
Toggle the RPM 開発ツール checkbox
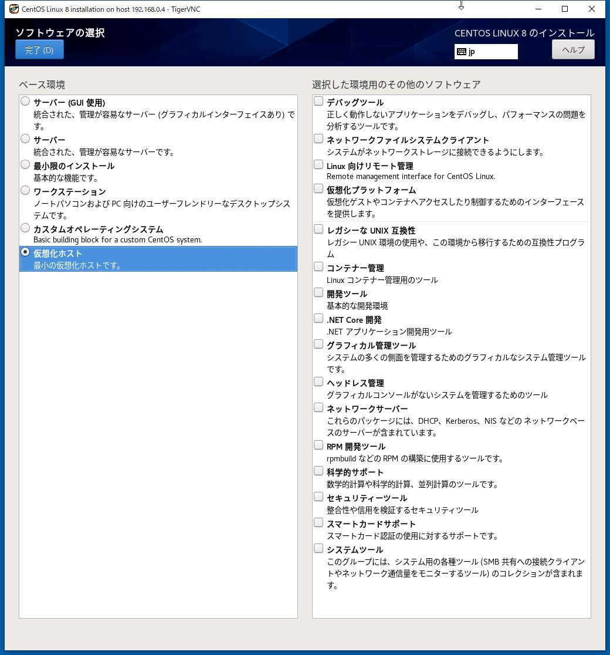pyautogui.click(x=318, y=445)
